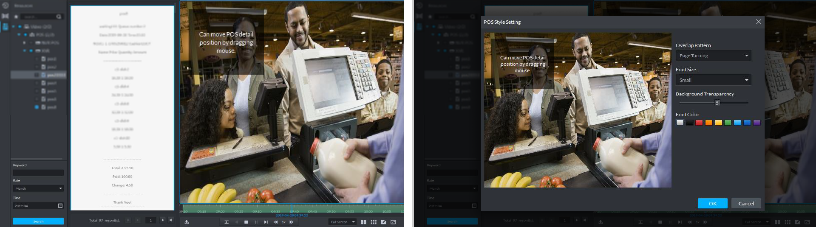Open the Full Screen display mode dropdown
The width and height of the screenshot is (816, 227).
tap(343, 222)
